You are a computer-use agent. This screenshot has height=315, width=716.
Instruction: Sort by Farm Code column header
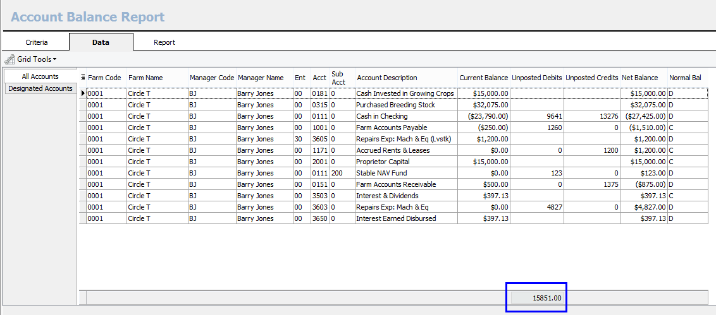point(105,78)
